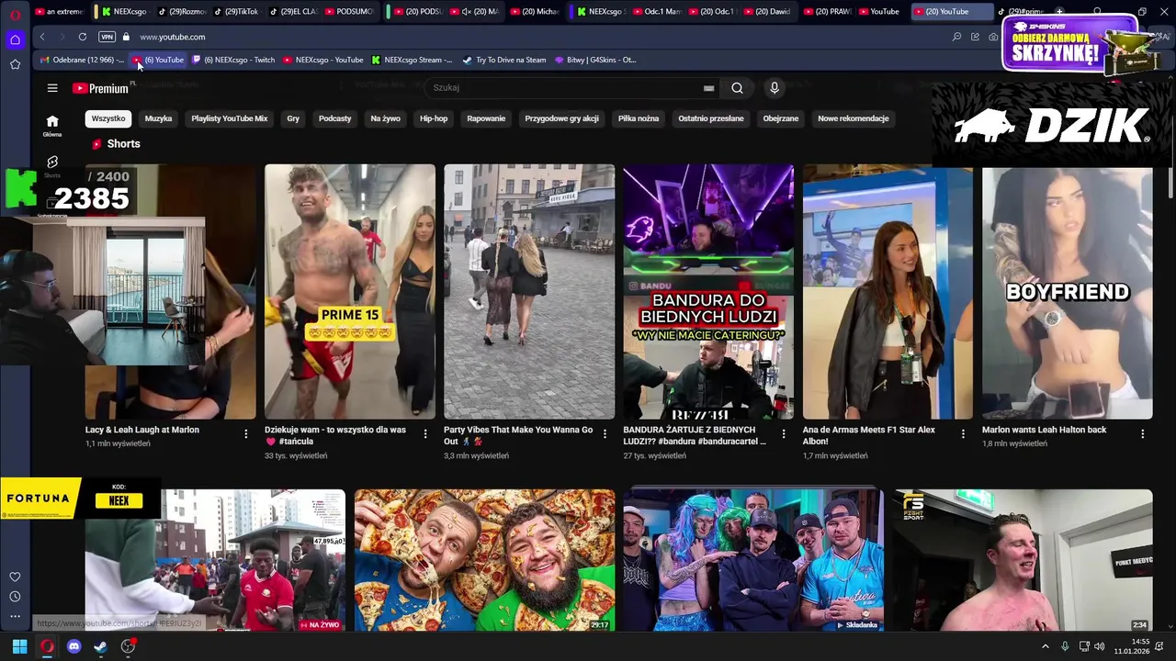1176x661 pixels.
Task: Open Try To Drive na Steam bookmark
Action: tap(504, 60)
